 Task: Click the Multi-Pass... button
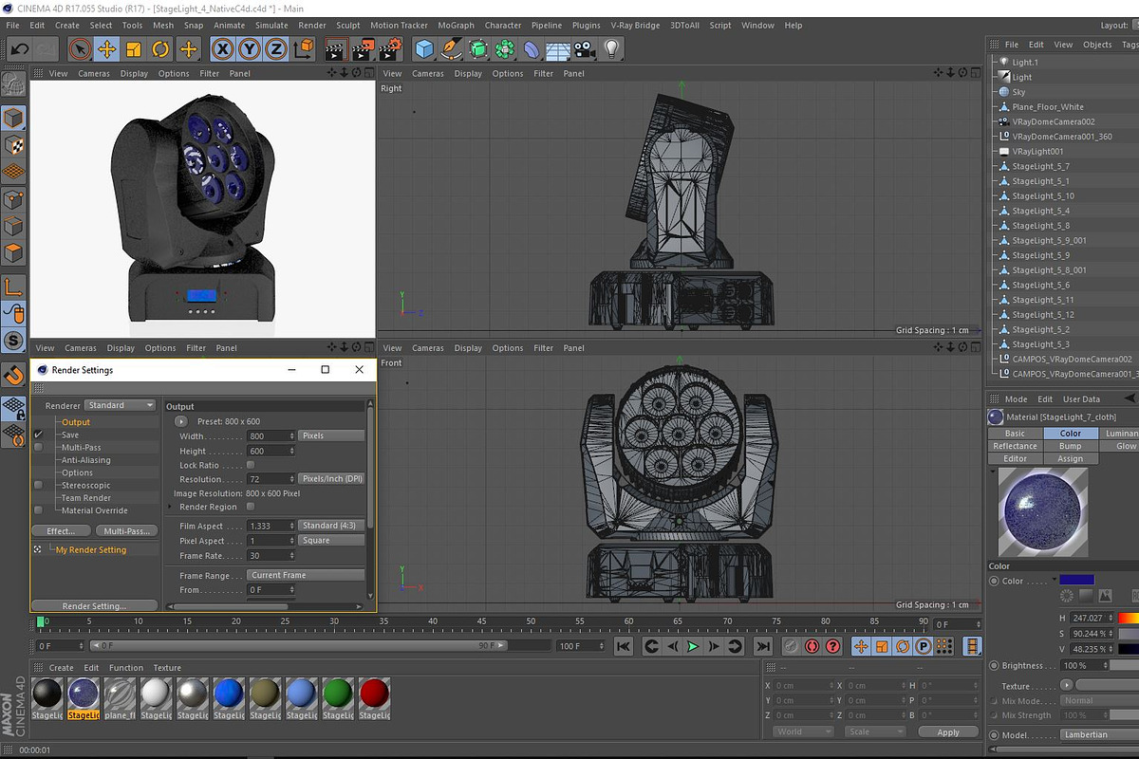[126, 531]
